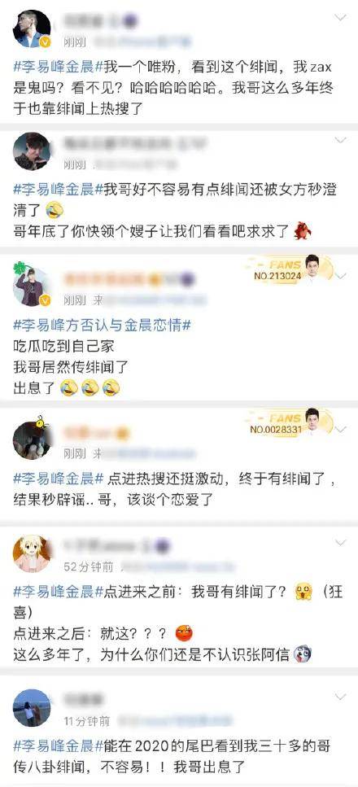The image size is (358, 787).
Task: Open the bee-decorated avatar on the fourth post
Action: point(32,439)
